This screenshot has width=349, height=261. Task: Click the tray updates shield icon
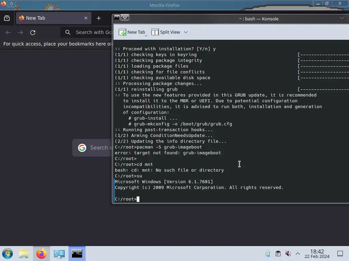click(268, 254)
